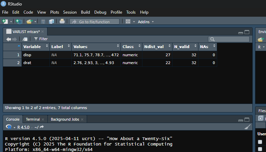266x152 pixels.
Task: Open the recent files dropdown arrow
Action: 35,21
